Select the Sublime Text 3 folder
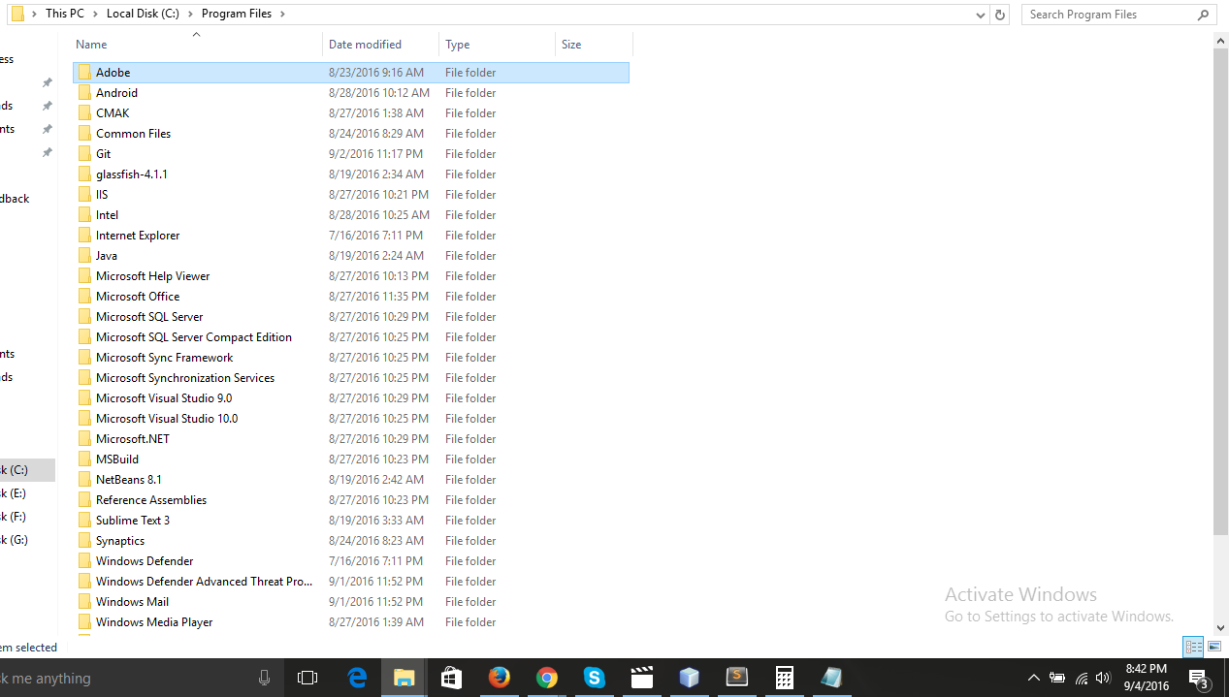 (351, 520)
